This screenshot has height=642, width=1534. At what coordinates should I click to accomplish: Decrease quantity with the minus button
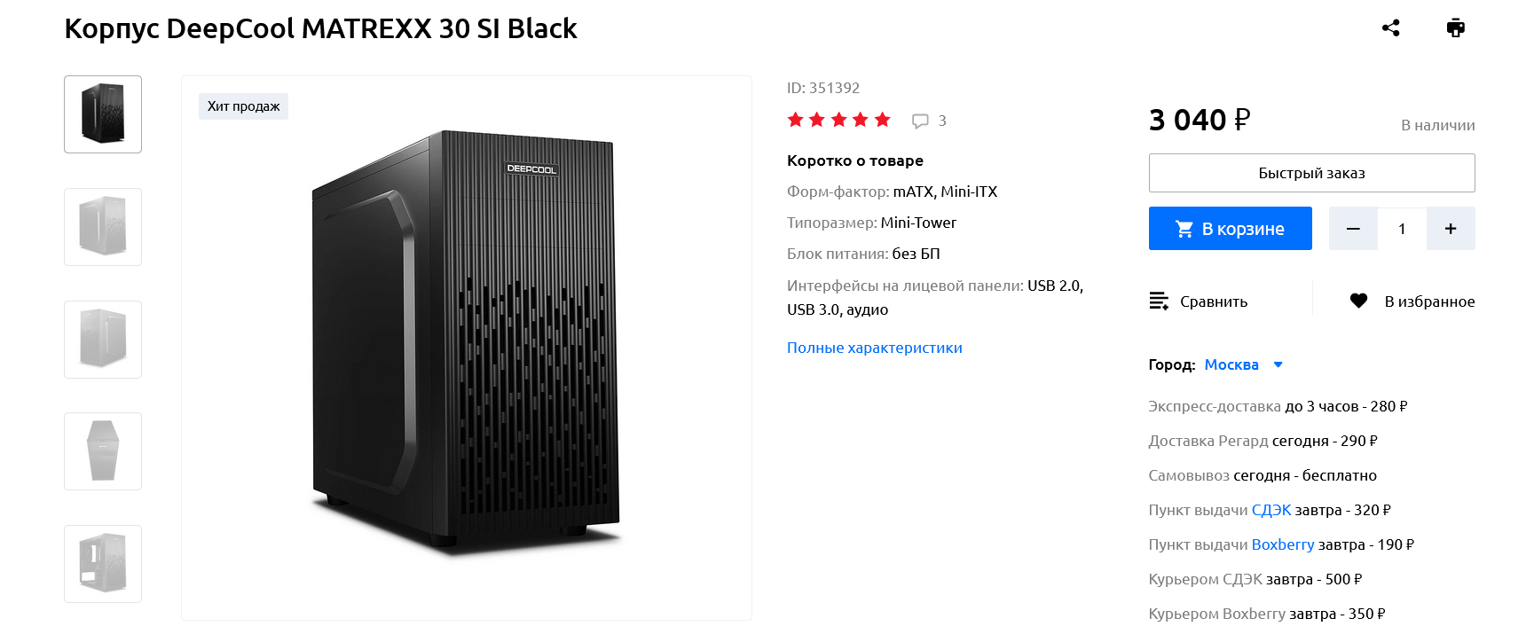(x=1353, y=229)
